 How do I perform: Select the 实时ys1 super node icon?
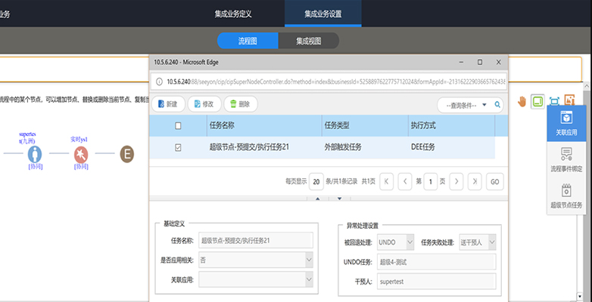(81, 154)
